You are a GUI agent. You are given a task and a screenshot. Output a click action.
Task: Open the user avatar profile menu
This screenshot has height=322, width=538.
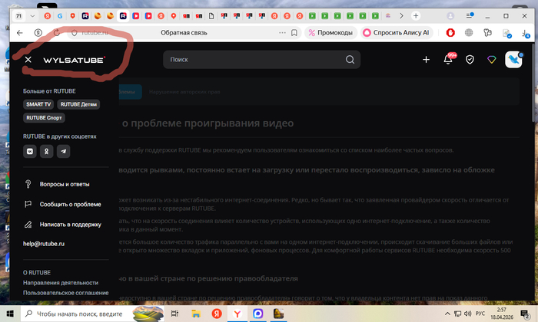513,60
